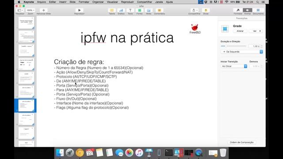
Task: Open Terminal icon in the Dock
Action: 169,153
